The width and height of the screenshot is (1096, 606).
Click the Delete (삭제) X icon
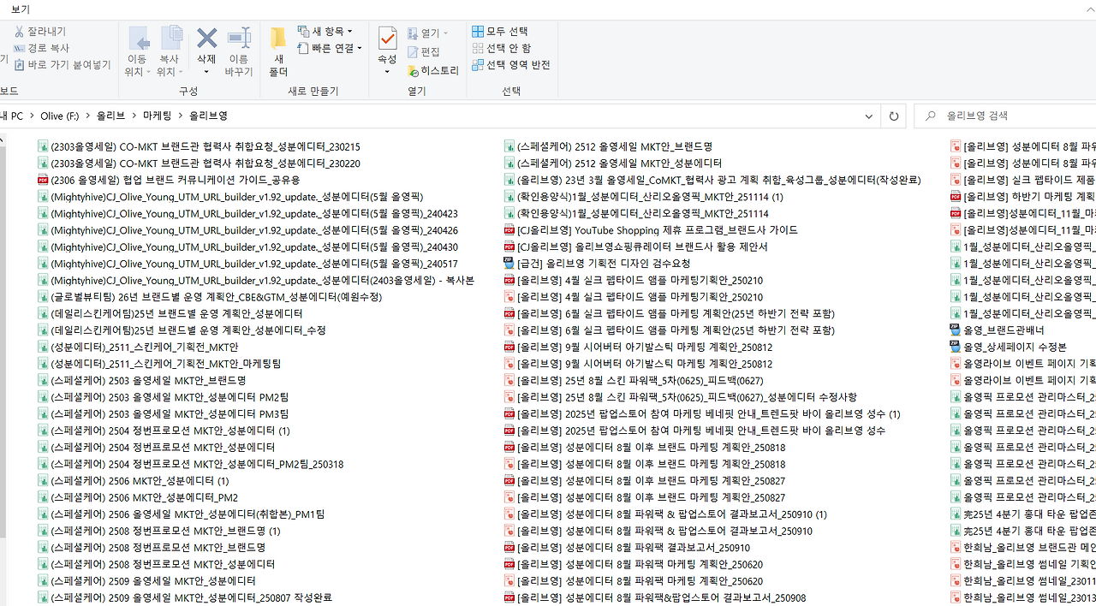pos(206,39)
